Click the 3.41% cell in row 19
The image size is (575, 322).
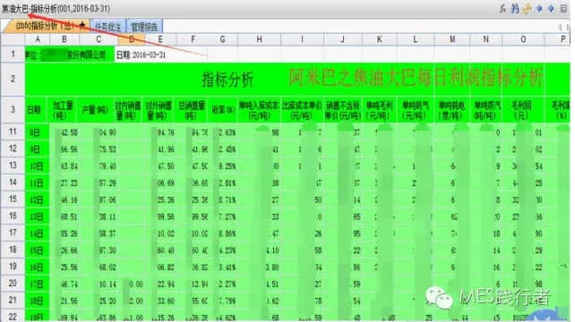[223, 267]
